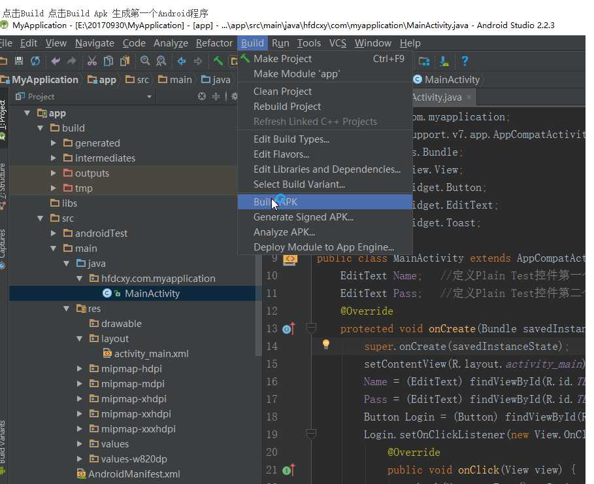The image size is (594, 484).
Task: Click the Redo arrow icon
Action: tap(72, 61)
